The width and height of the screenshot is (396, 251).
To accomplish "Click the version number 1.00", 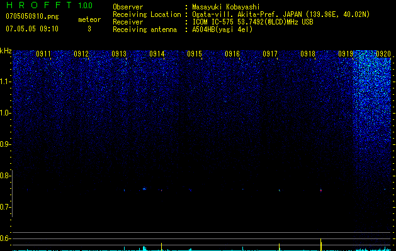I will [86, 6].
